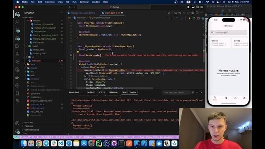Click the lightbulb quick fix icon
Image resolution: width=265 pixels, height=149 pixels.
click(x=78, y=52)
